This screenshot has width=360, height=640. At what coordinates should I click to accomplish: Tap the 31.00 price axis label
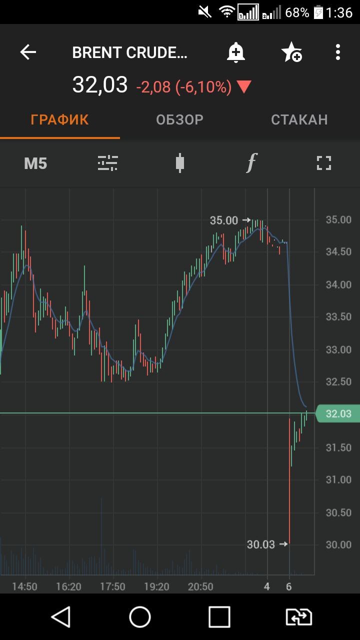(x=338, y=479)
